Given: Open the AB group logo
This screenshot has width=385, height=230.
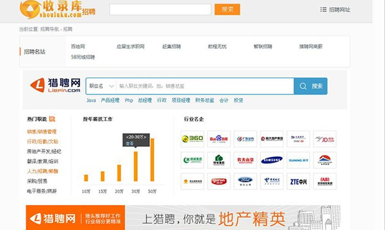Looking at the screenshot, I should [325, 181].
